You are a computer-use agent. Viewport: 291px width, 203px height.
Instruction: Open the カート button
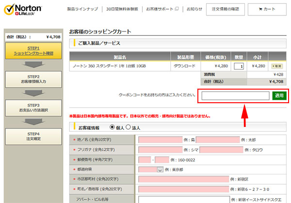coord(267,9)
